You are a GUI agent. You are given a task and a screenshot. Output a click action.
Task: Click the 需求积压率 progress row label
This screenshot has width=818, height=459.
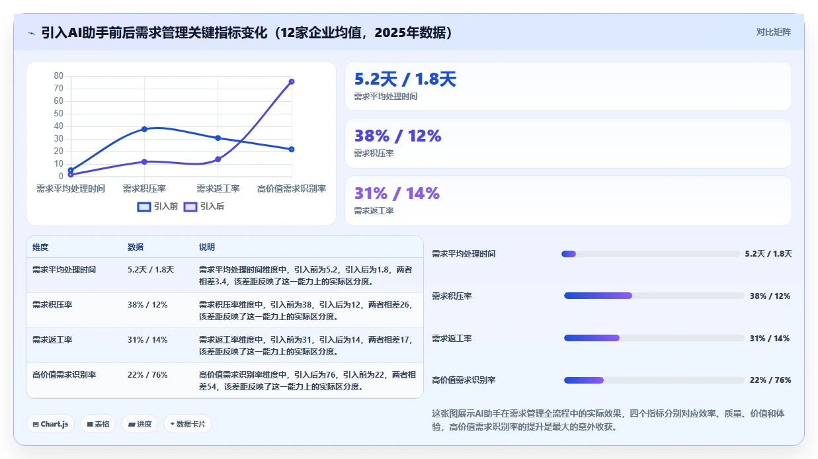(452, 296)
